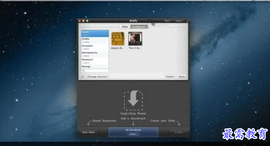The width and height of the screenshot is (270, 146).
Task: Click the drag and drop arrow icon
Action: click(133, 101)
